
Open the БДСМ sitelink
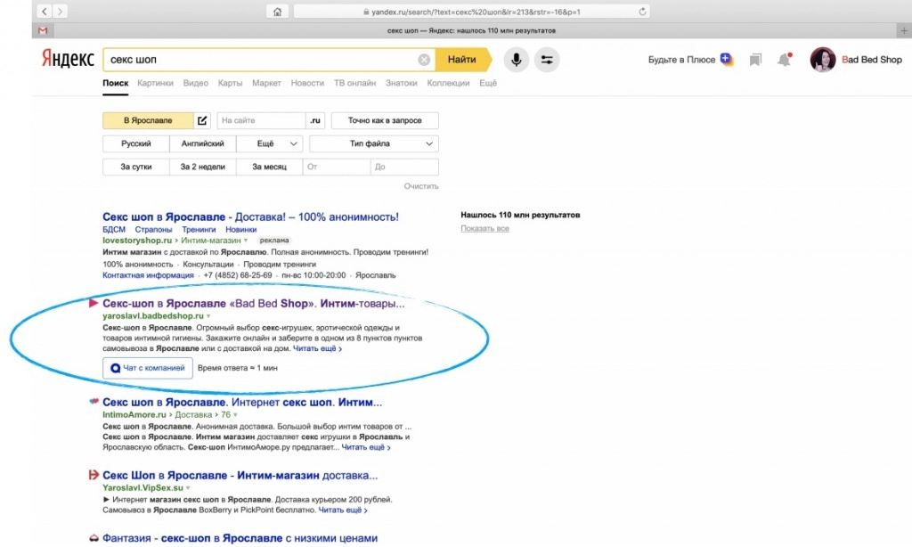(114, 229)
